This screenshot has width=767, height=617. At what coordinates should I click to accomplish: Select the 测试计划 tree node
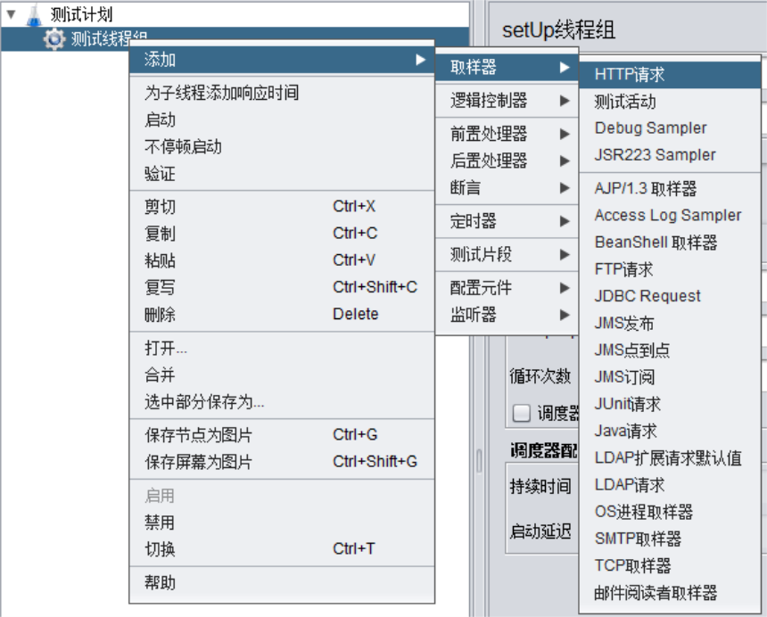[x=81, y=14]
